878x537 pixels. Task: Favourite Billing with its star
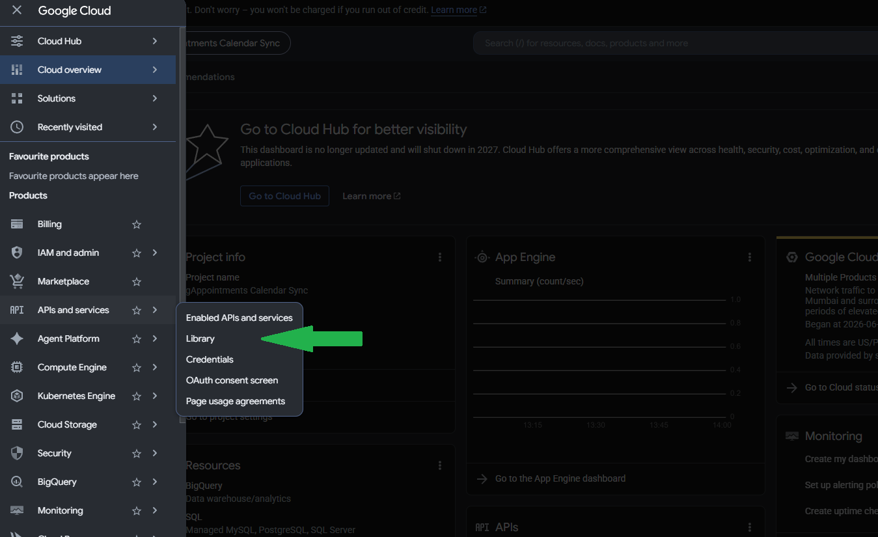coord(137,224)
